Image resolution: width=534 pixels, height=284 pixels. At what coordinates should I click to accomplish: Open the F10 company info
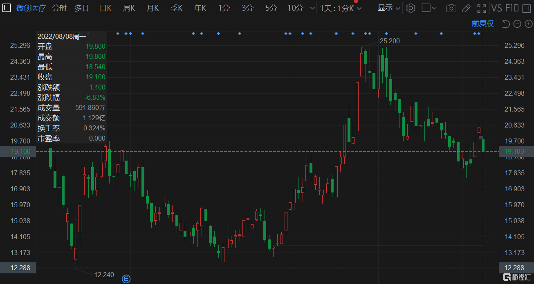tap(512, 8)
